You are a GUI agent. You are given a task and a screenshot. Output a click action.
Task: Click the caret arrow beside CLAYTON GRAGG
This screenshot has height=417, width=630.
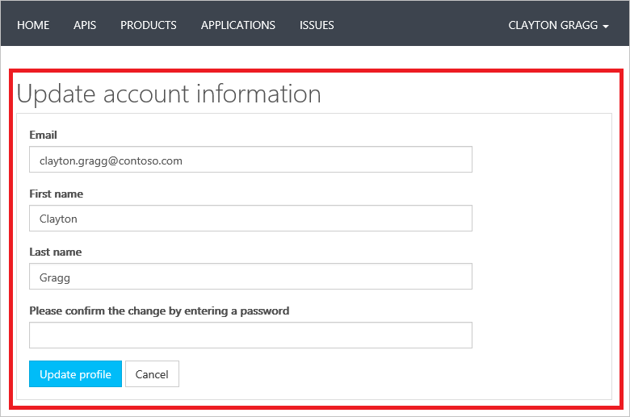(x=606, y=26)
